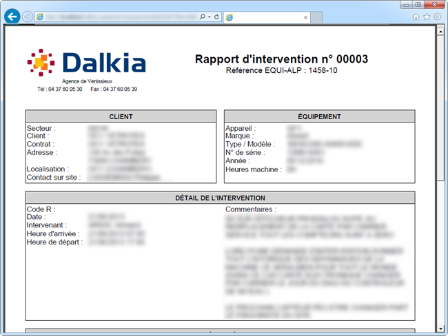Open the Tools gear menu

pyautogui.click(x=437, y=17)
